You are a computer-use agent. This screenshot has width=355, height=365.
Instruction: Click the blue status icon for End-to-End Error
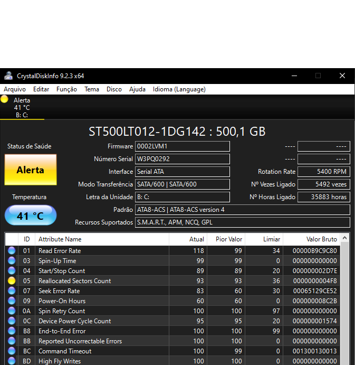click(12, 331)
